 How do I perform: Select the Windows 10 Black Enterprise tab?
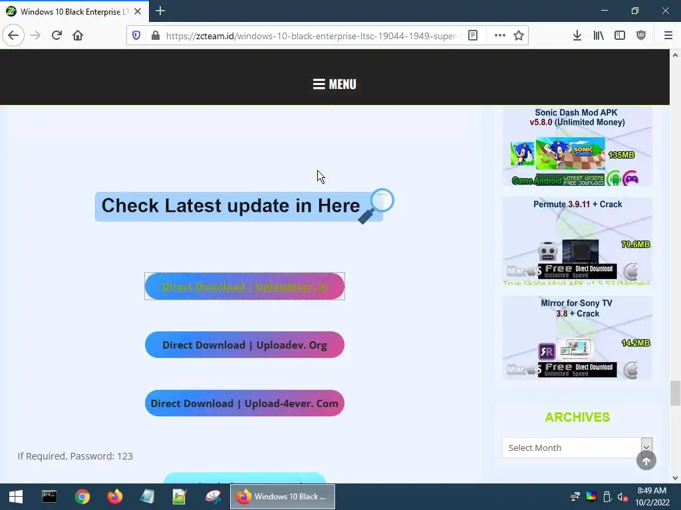click(x=74, y=11)
